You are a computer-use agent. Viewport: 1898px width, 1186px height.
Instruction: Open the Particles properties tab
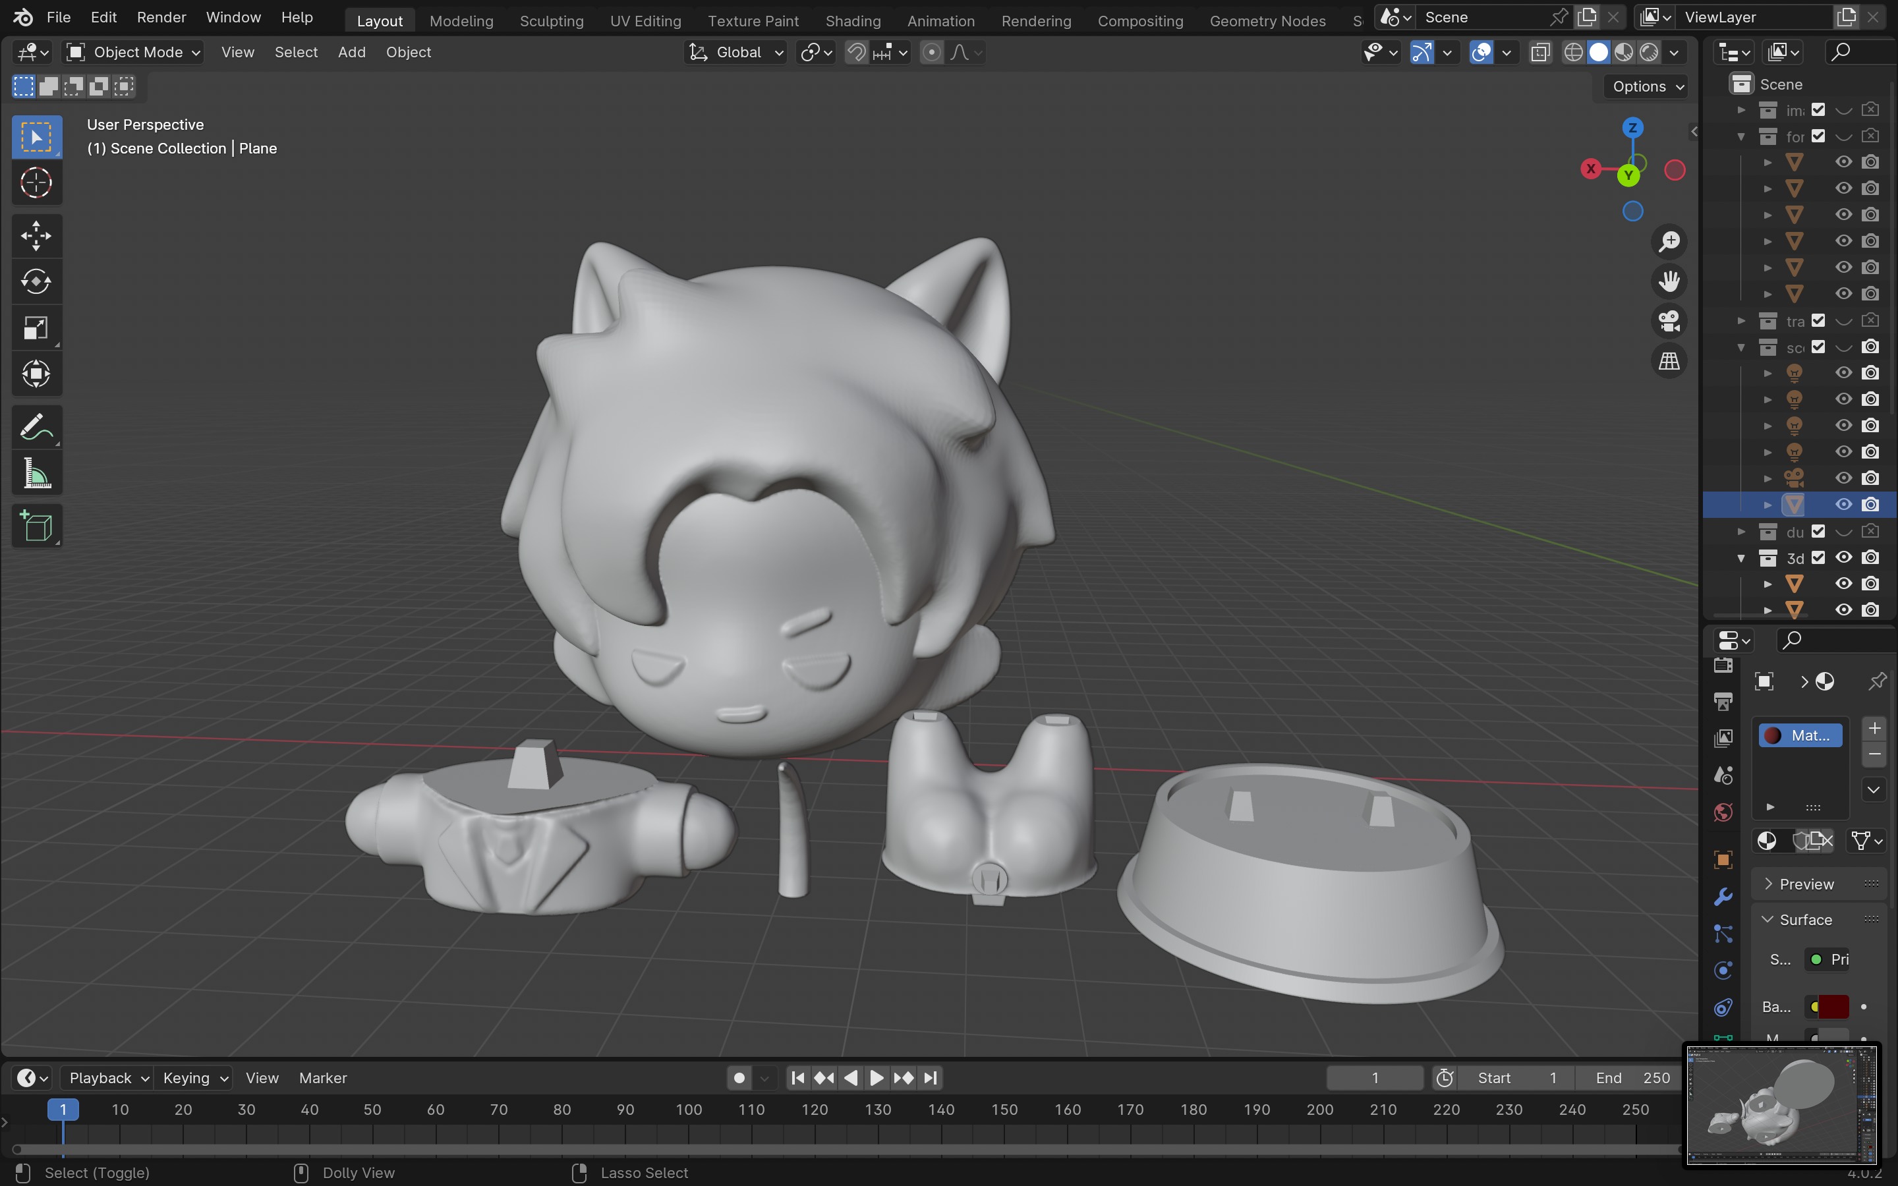[x=1723, y=934]
